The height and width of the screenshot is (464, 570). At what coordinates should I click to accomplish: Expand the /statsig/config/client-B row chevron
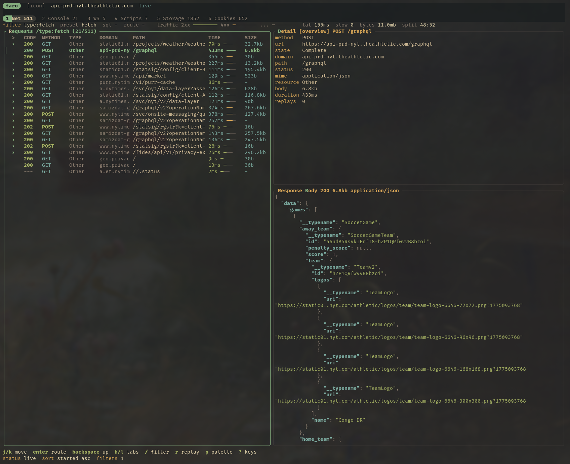point(13,69)
